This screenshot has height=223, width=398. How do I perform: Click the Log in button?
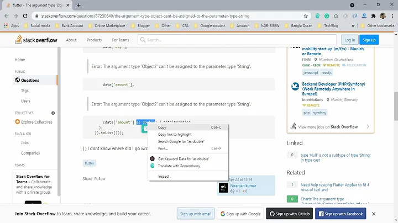[x=350, y=40]
